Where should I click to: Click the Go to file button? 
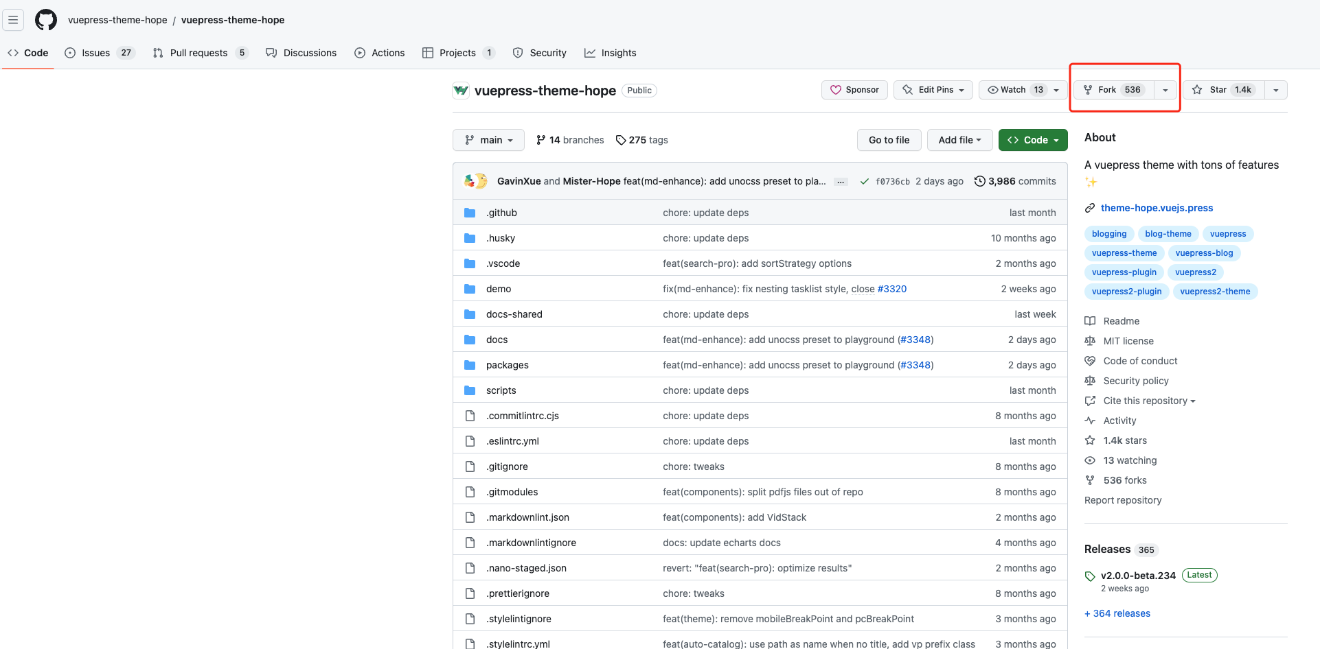coord(889,140)
